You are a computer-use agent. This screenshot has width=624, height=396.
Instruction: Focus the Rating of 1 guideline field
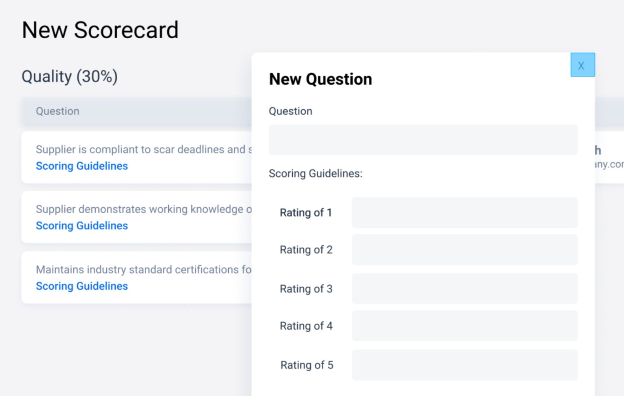point(464,213)
